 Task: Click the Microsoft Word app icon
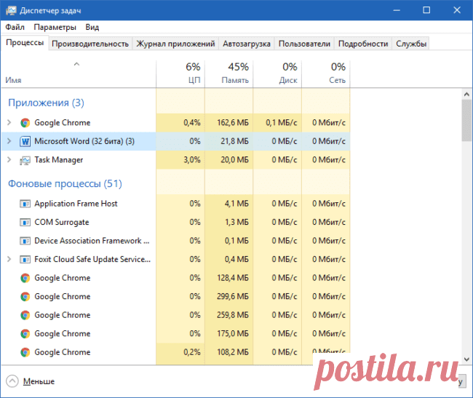[25, 141]
